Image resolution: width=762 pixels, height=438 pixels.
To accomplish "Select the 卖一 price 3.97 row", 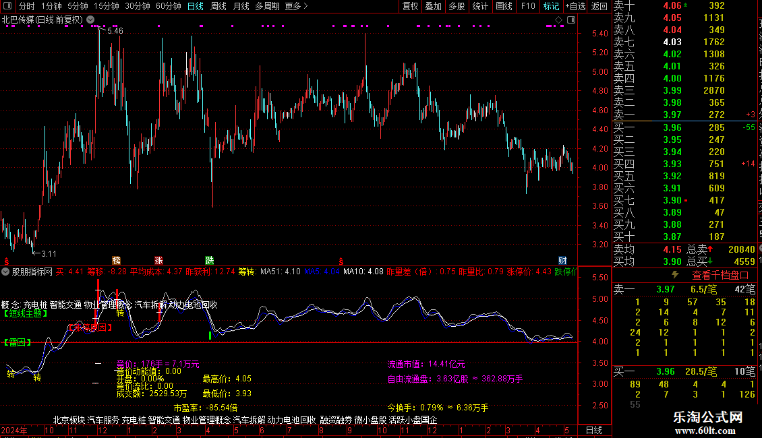I will pos(684,115).
